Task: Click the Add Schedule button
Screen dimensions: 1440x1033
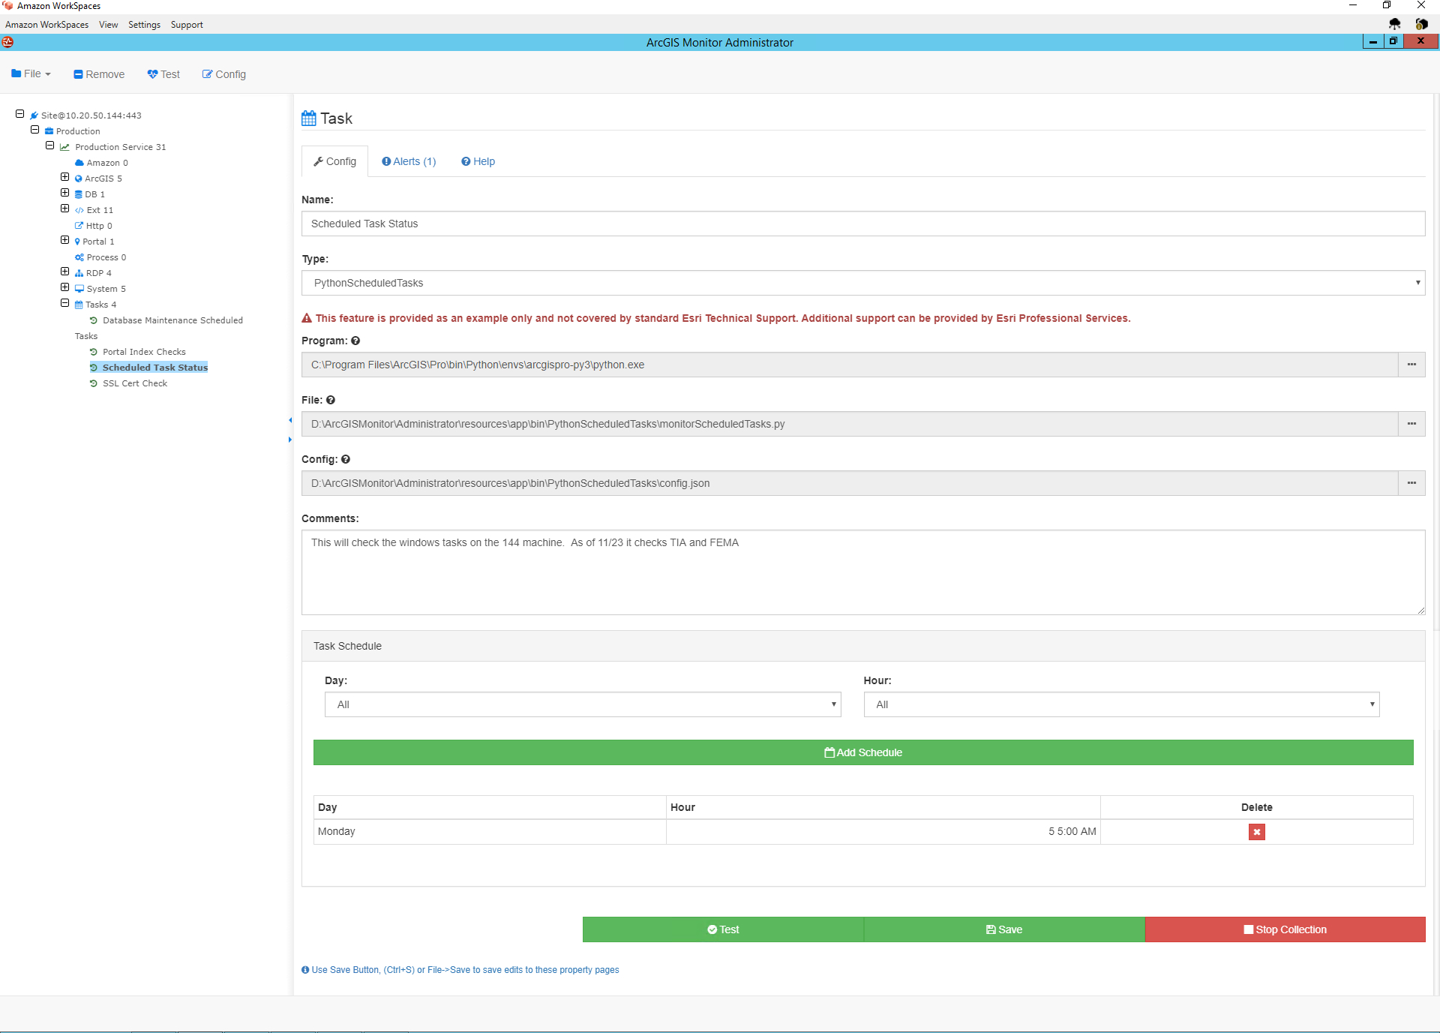Action: 863,752
